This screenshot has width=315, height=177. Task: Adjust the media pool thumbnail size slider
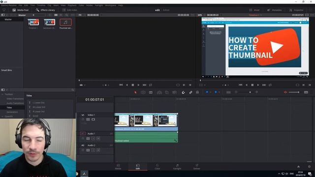[x=39, y=15]
